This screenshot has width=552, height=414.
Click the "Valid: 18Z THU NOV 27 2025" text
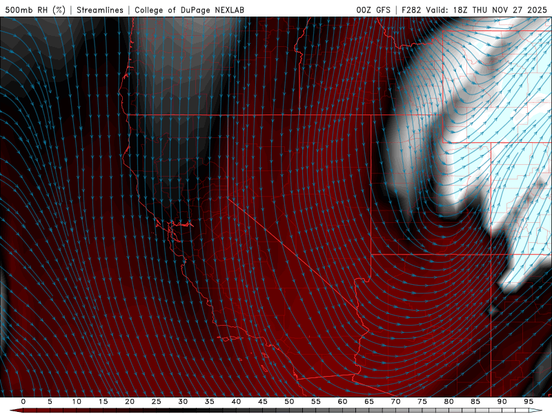pyautogui.click(x=486, y=10)
